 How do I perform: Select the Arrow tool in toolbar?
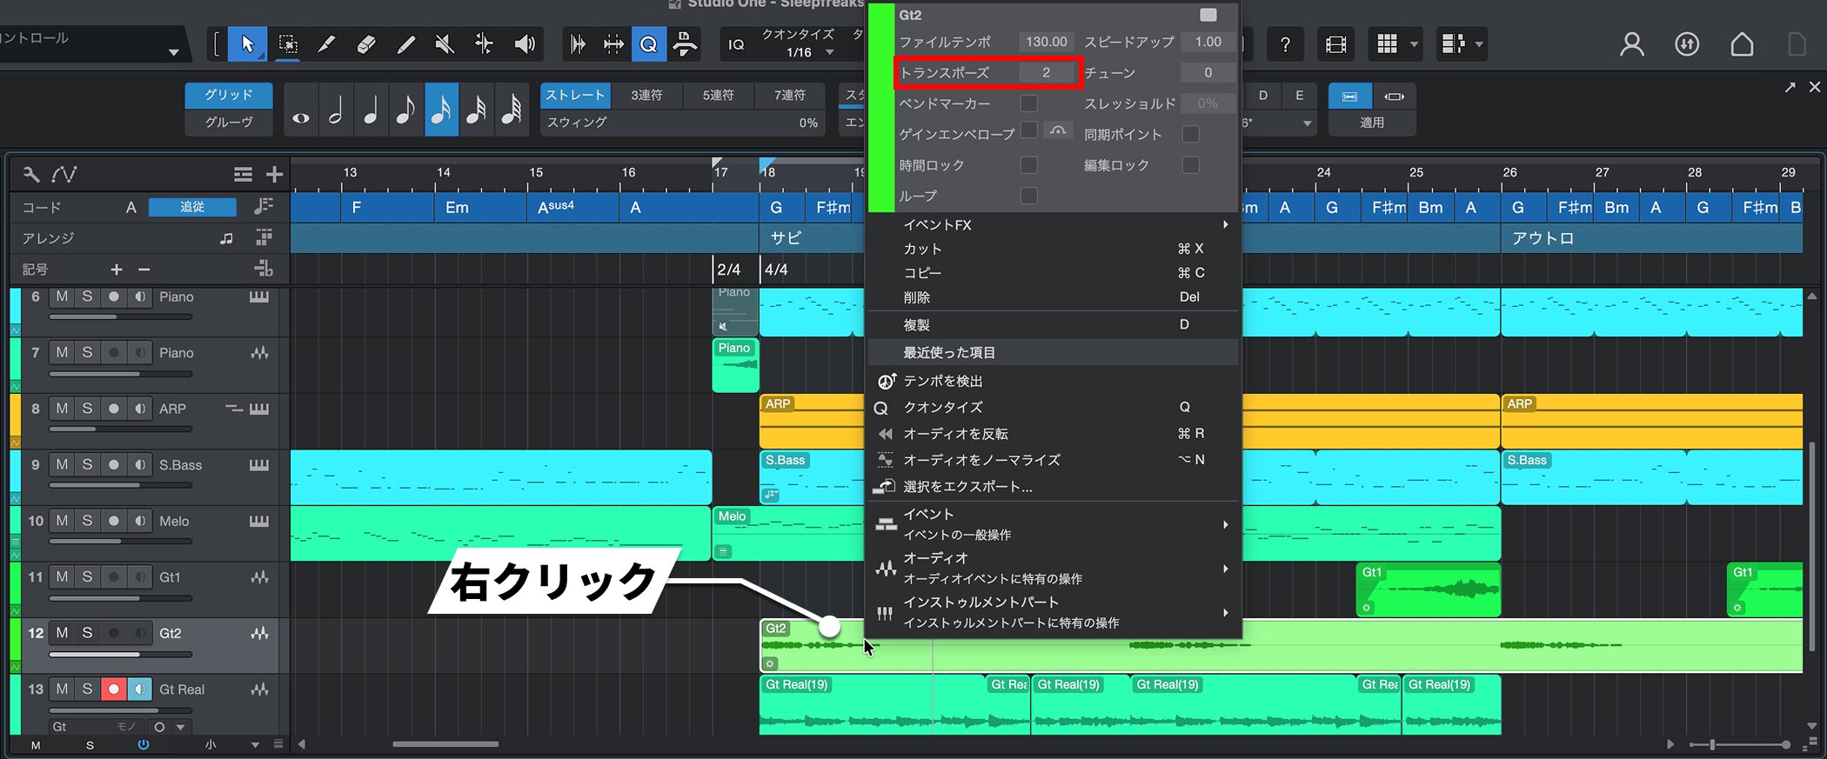pos(247,44)
